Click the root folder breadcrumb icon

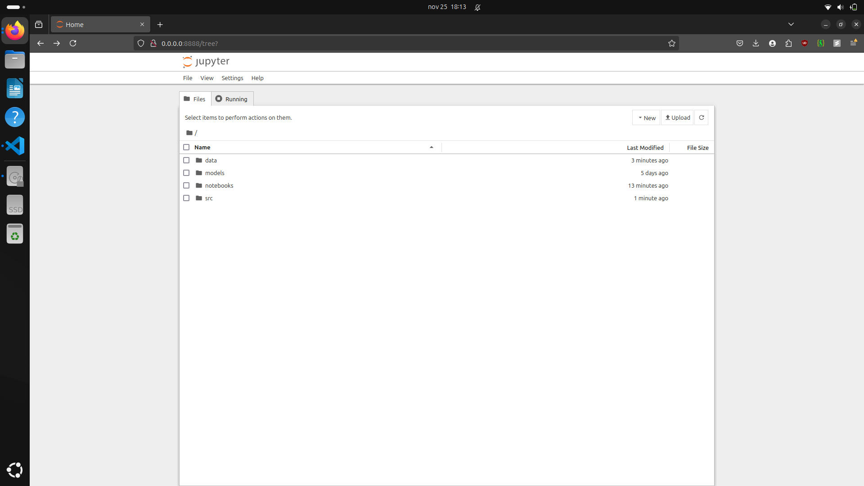click(189, 133)
